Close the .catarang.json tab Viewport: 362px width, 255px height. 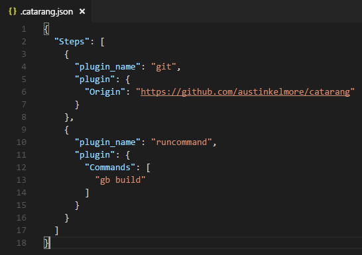pyautogui.click(x=82, y=11)
